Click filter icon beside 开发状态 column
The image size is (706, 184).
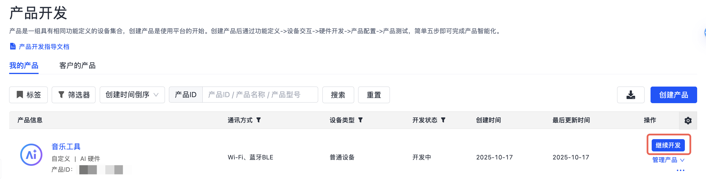(443, 120)
